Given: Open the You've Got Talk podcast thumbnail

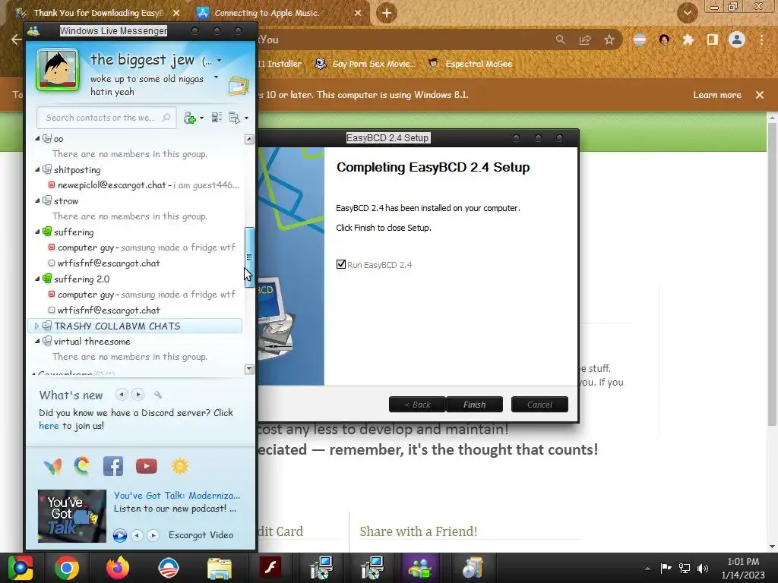Looking at the screenshot, I should pyautogui.click(x=72, y=516).
